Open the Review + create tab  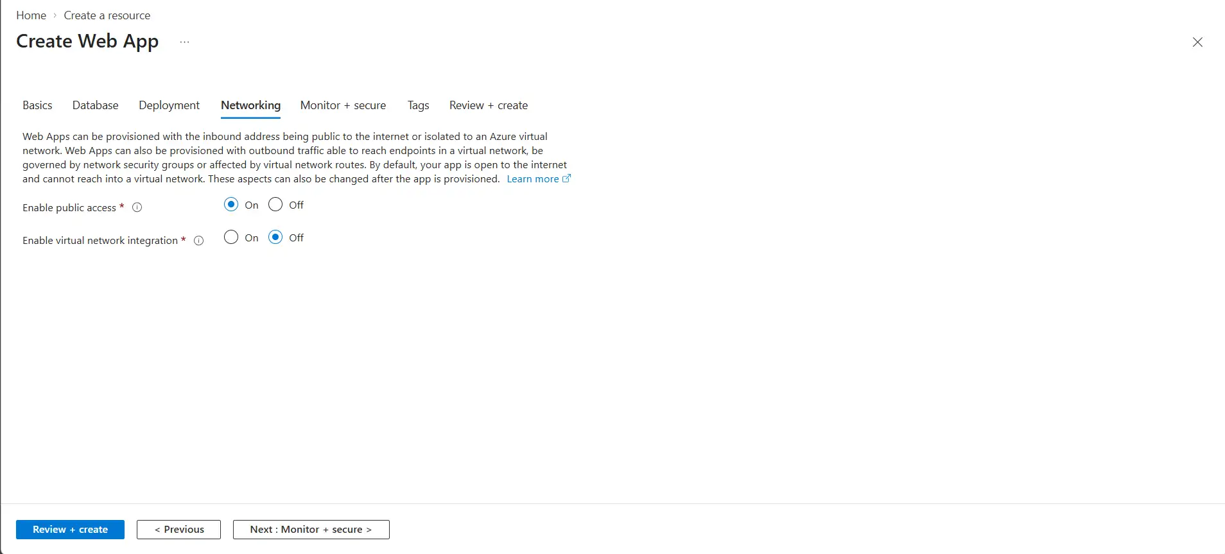click(489, 105)
